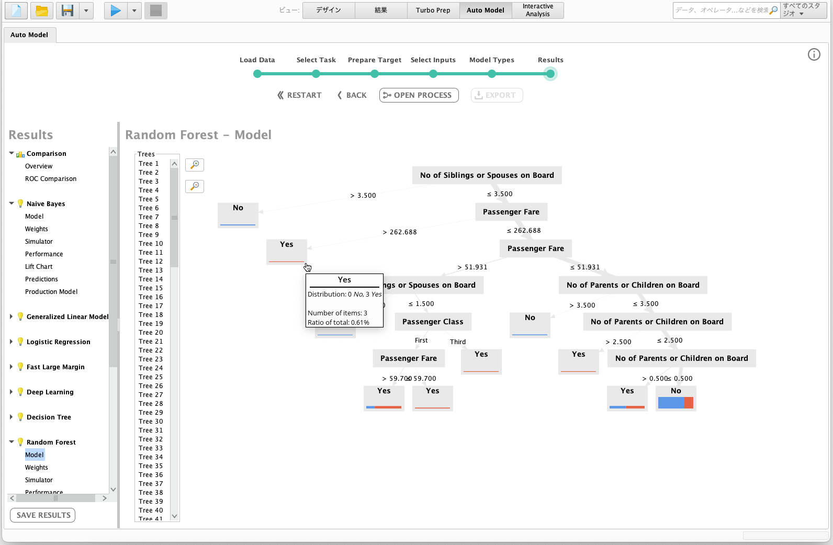This screenshot has height=545, width=833.
Task: Switch to the デザイン view
Action: point(329,10)
